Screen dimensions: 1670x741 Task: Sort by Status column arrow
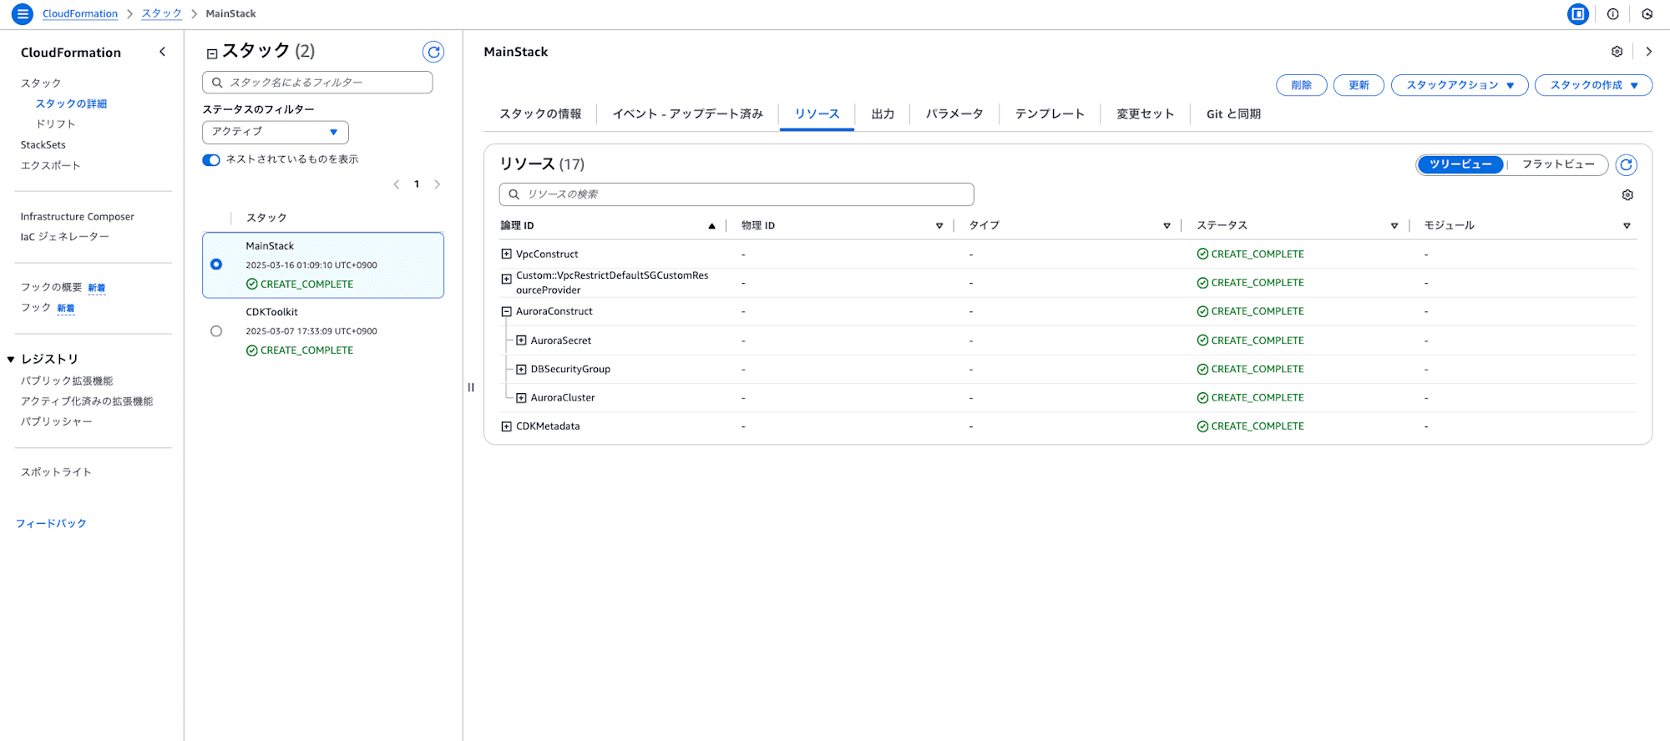1394,226
